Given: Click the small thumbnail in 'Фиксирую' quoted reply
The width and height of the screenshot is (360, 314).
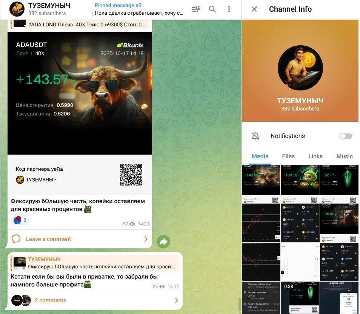Looking at the screenshot, I should [x=20, y=263].
